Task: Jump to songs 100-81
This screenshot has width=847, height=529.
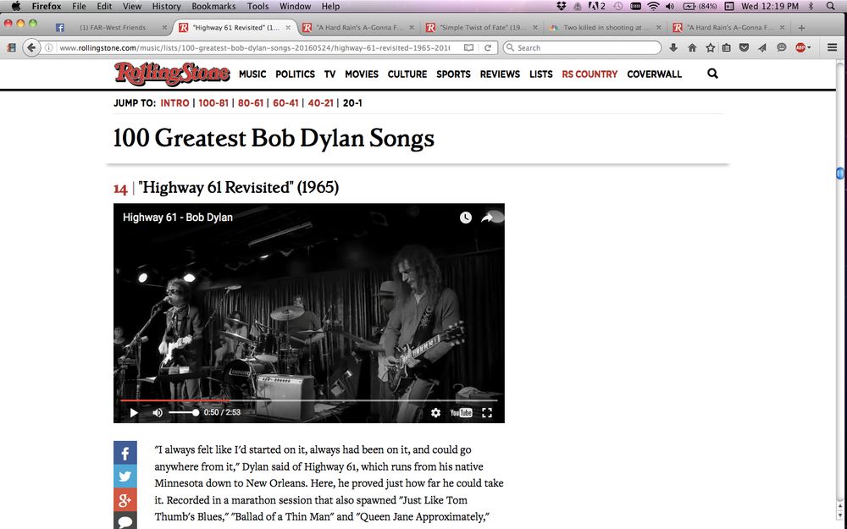Action: tap(213, 102)
